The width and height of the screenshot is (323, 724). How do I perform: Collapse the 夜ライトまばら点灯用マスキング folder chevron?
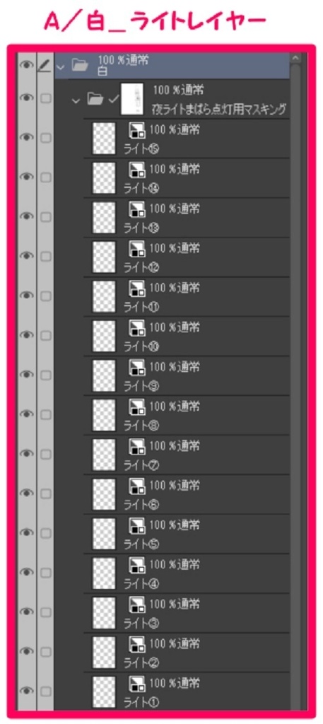pos(76,99)
